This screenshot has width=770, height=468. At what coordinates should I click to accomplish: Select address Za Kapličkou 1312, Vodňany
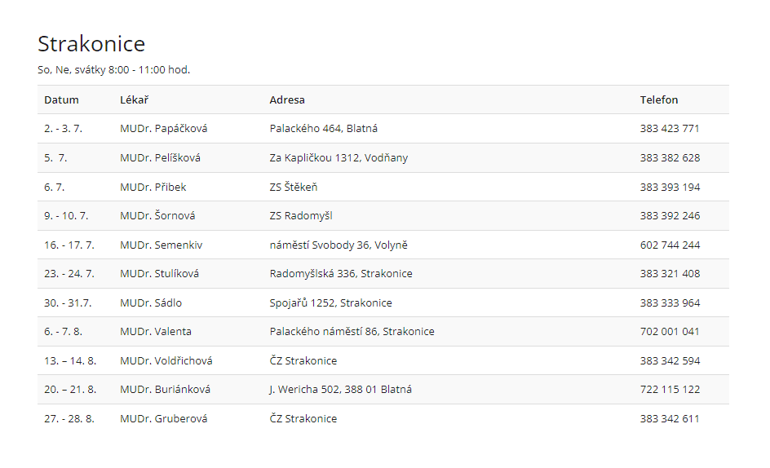tap(339, 158)
